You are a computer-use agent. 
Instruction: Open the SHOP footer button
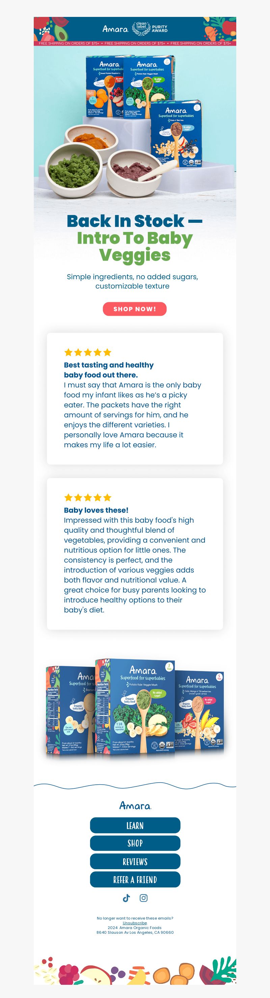[x=135, y=843]
